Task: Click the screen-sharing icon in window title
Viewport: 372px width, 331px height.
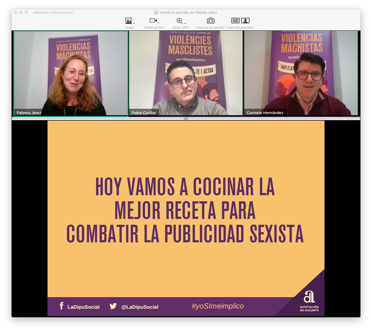Action: [156, 12]
